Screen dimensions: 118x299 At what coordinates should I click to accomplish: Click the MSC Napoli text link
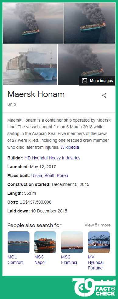click(40, 260)
